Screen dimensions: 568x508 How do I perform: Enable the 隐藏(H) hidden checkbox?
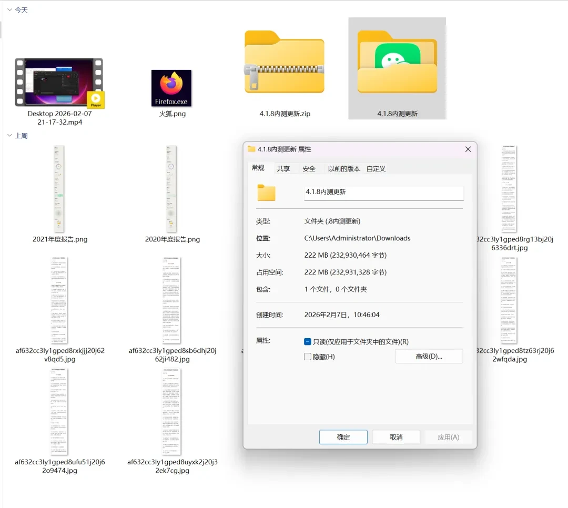point(308,357)
